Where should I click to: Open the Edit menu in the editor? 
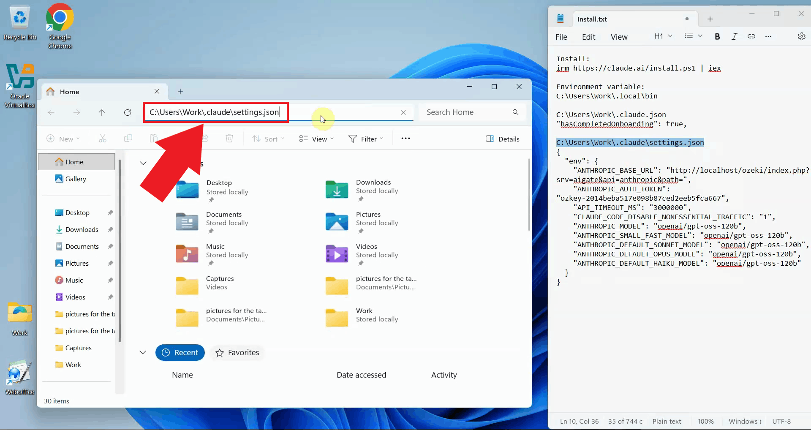click(589, 37)
